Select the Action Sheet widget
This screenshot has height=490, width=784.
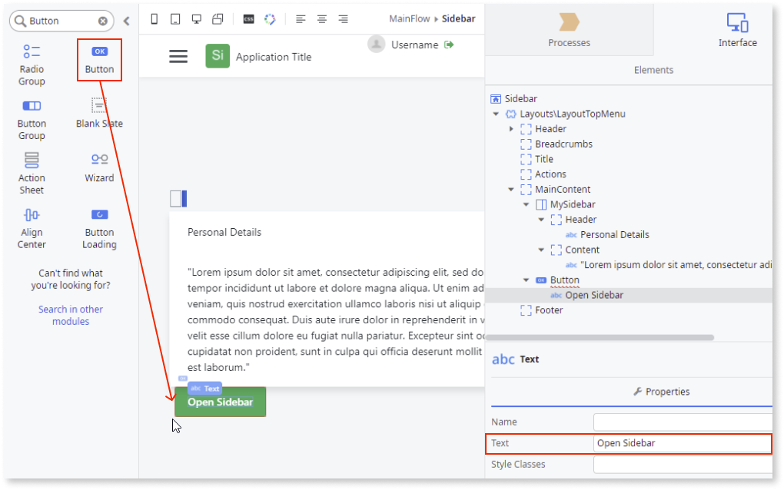click(31, 171)
